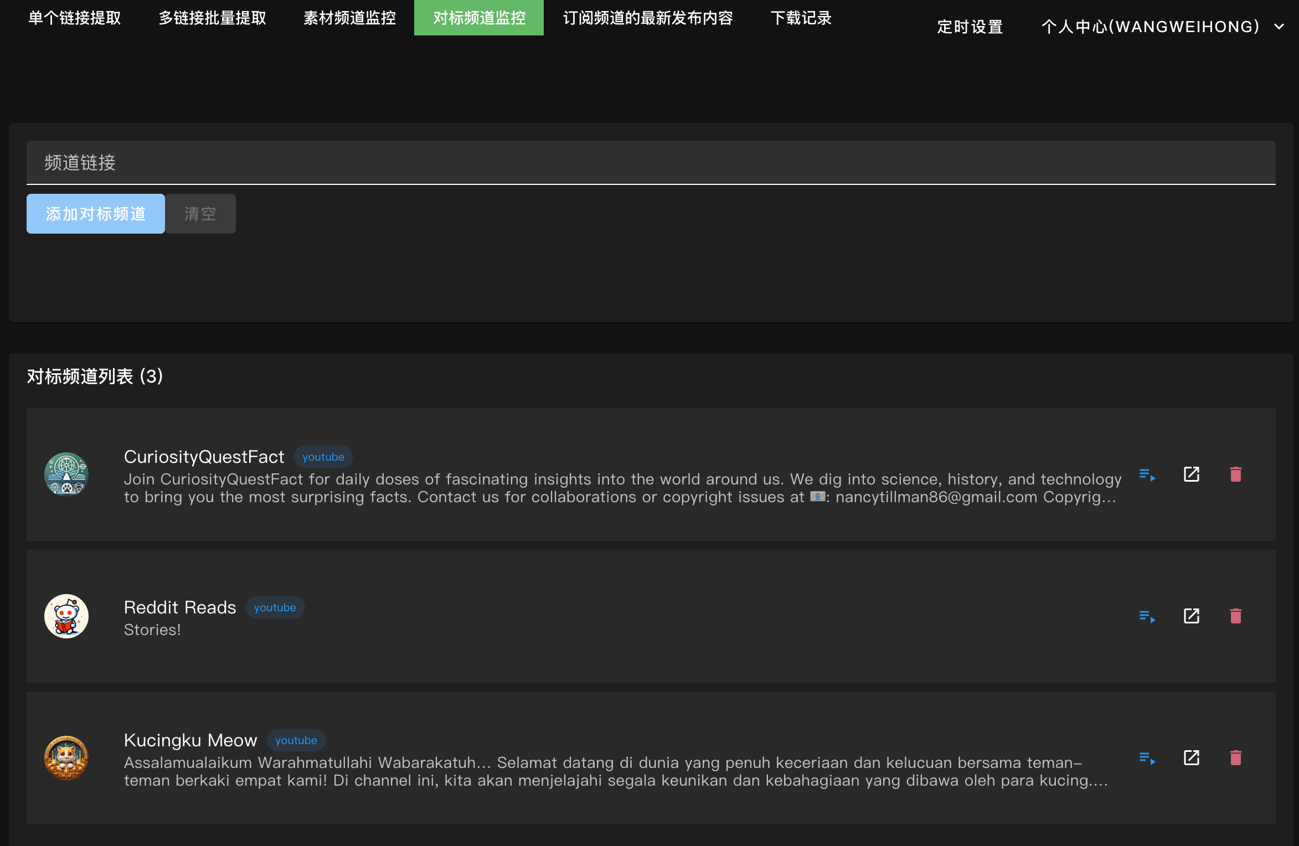Open playlist icon for CuriosityQuestFact
This screenshot has height=846, width=1299.
point(1147,474)
